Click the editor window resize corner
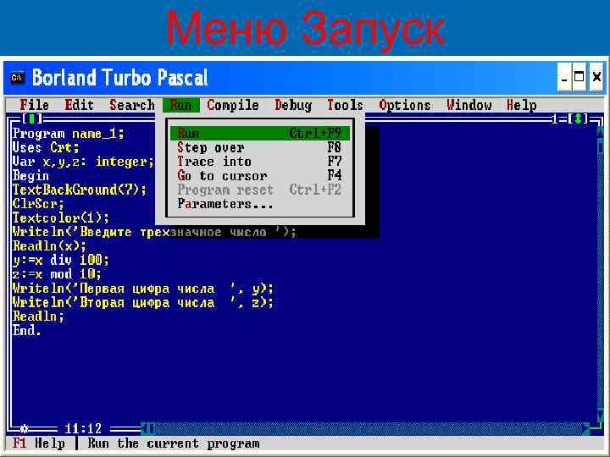The image size is (610, 457). [598, 428]
